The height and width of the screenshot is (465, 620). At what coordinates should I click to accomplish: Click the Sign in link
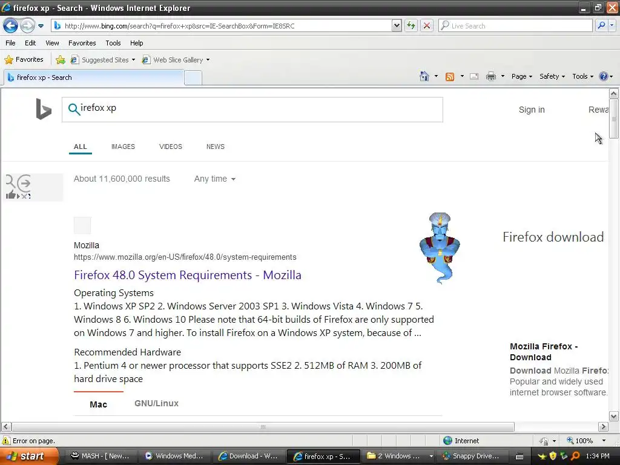(x=532, y=110)
